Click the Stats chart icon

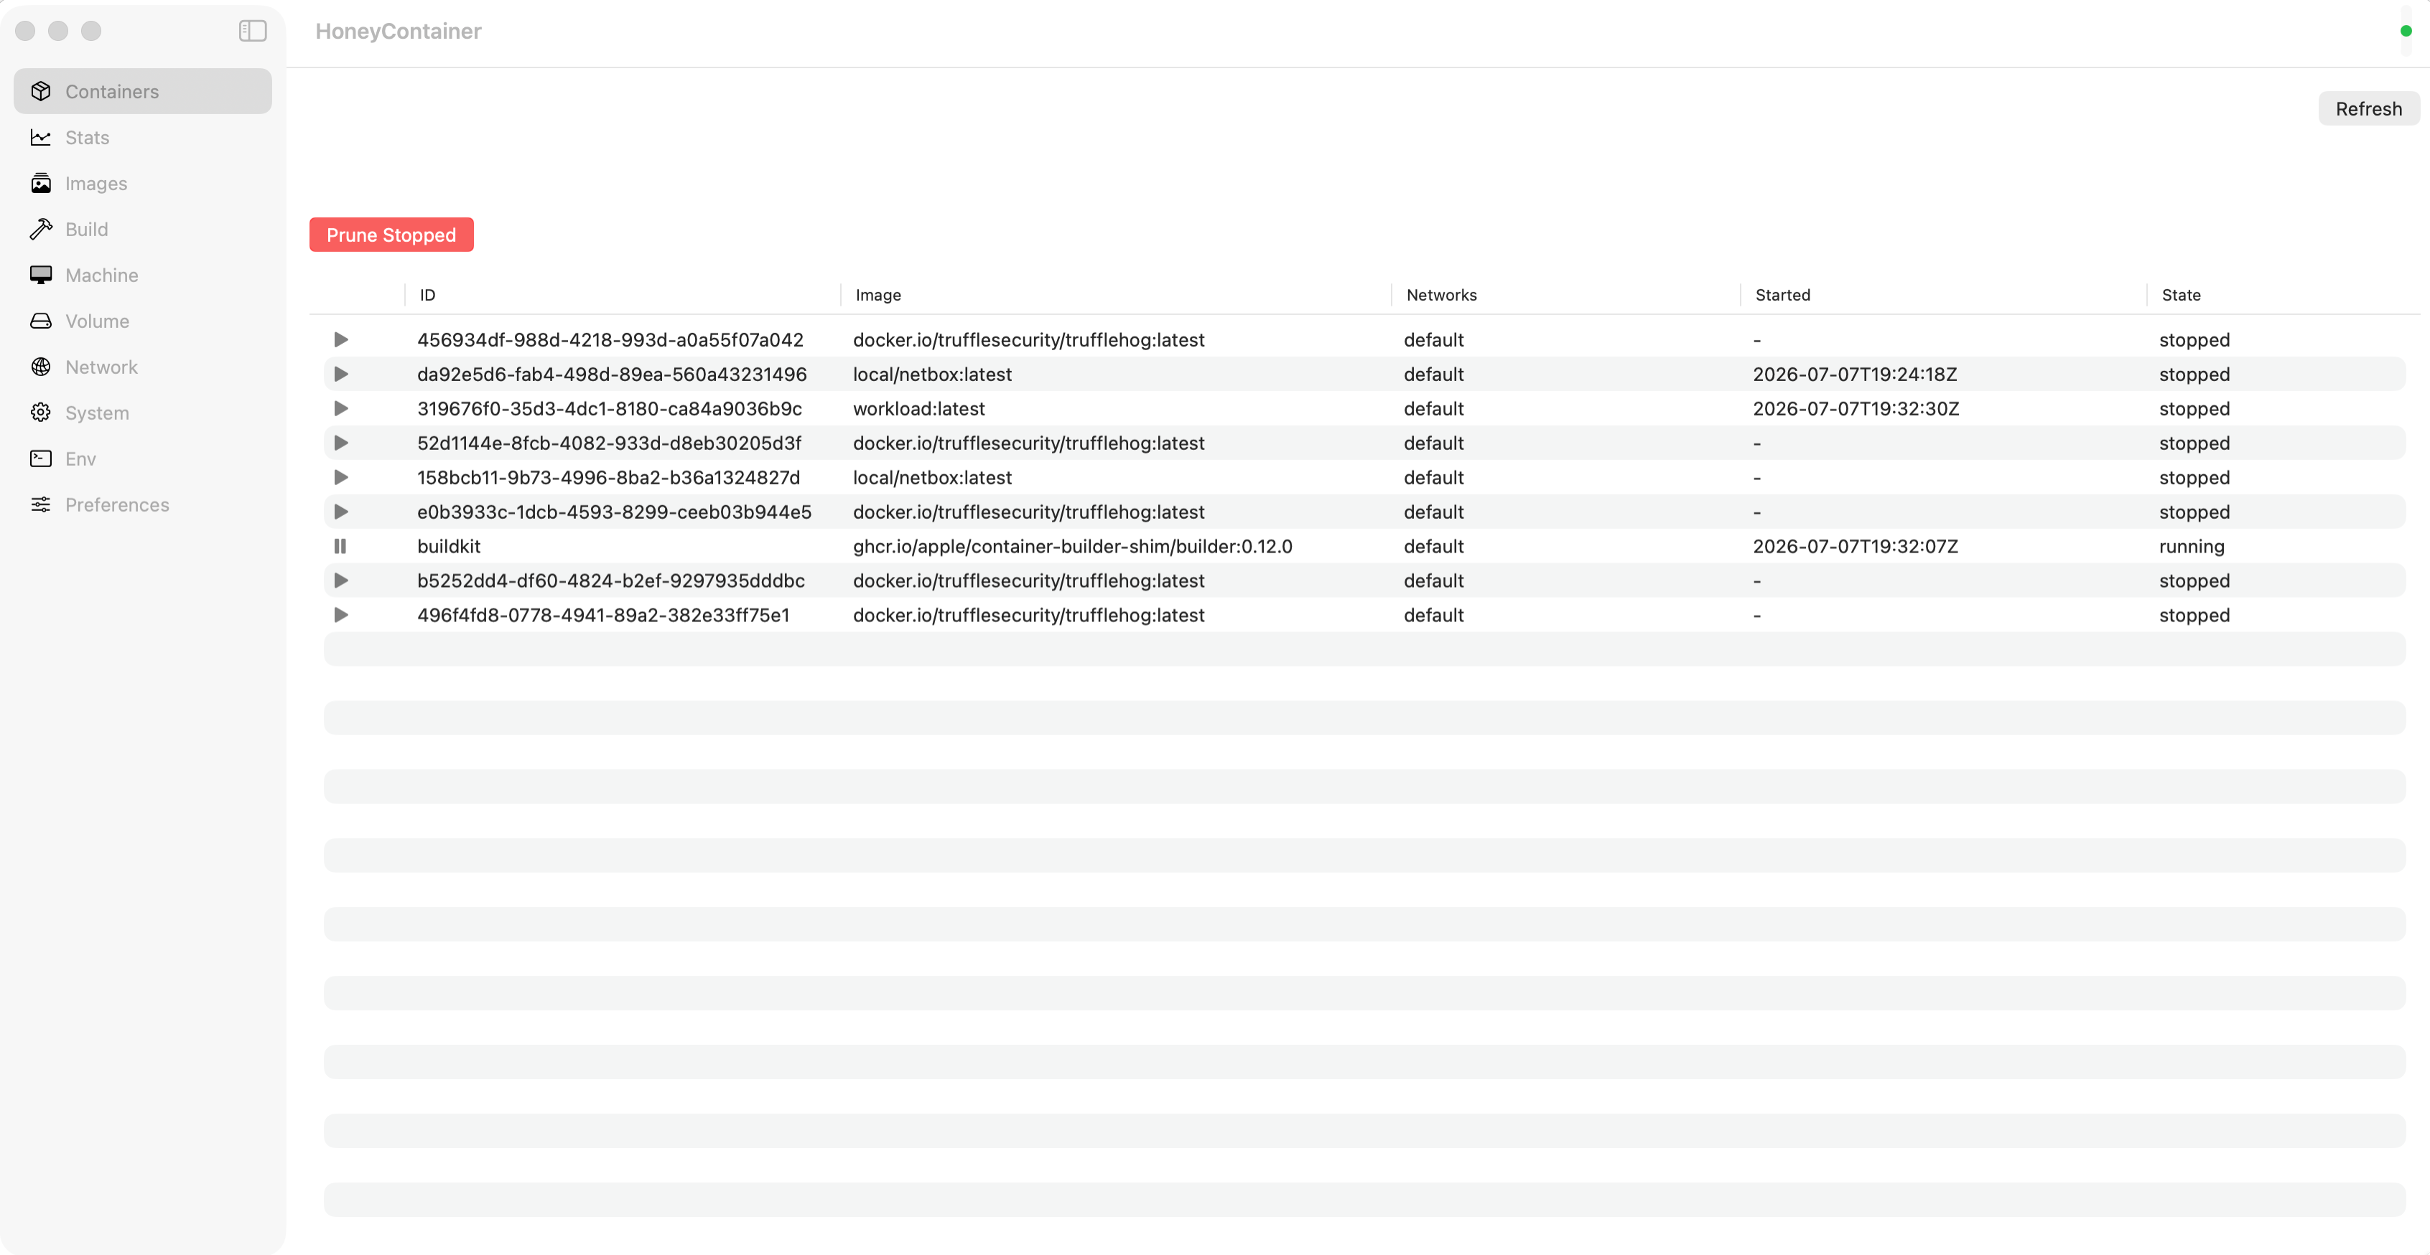tap(40, 138)
